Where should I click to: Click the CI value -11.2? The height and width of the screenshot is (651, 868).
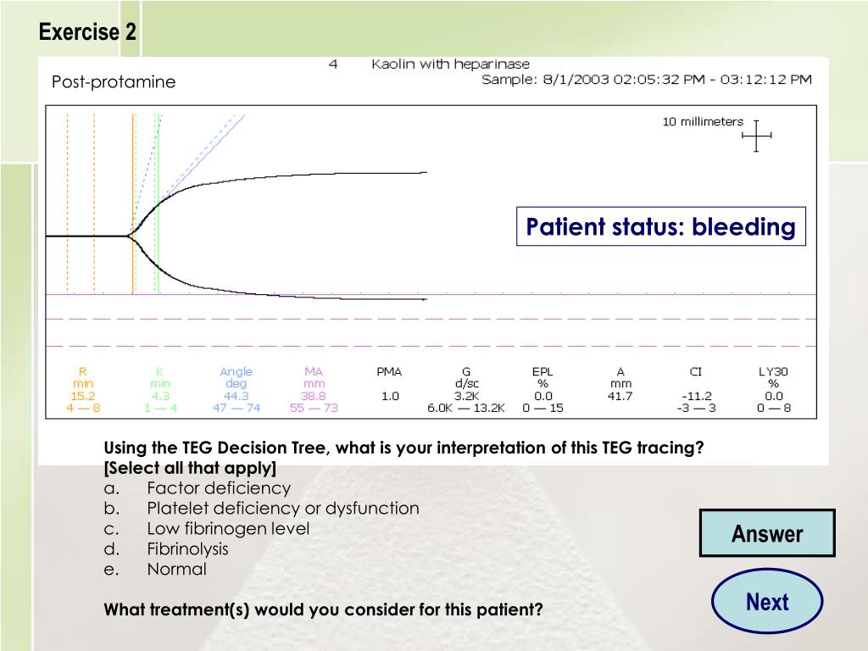pyautogui.click(x=696, y=397)
